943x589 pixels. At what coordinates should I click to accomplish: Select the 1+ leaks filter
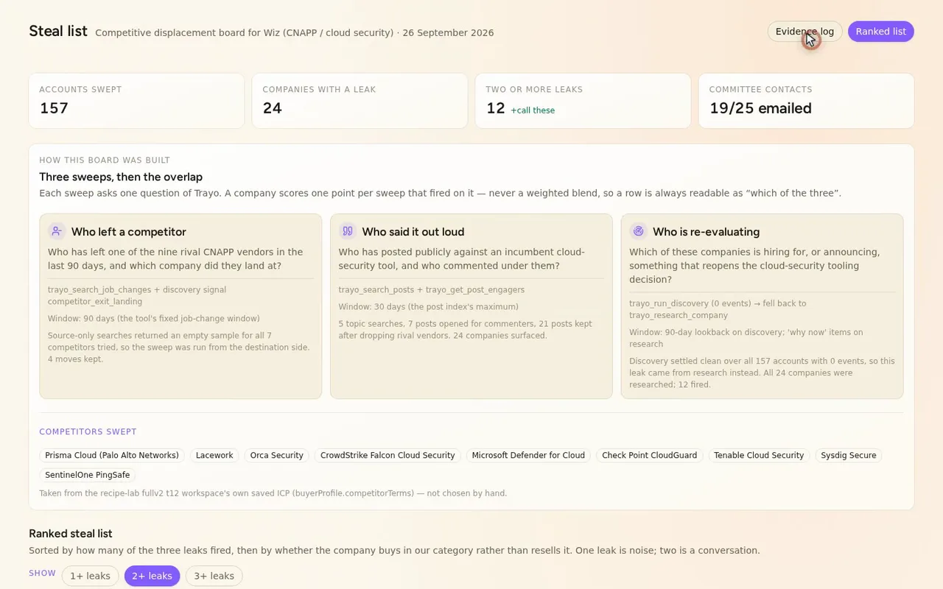click(90, 576)
